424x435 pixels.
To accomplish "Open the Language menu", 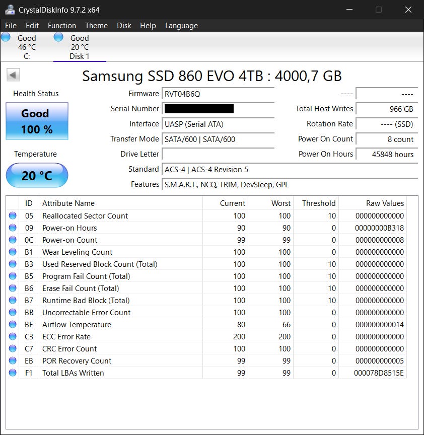I will click(181, 26).
